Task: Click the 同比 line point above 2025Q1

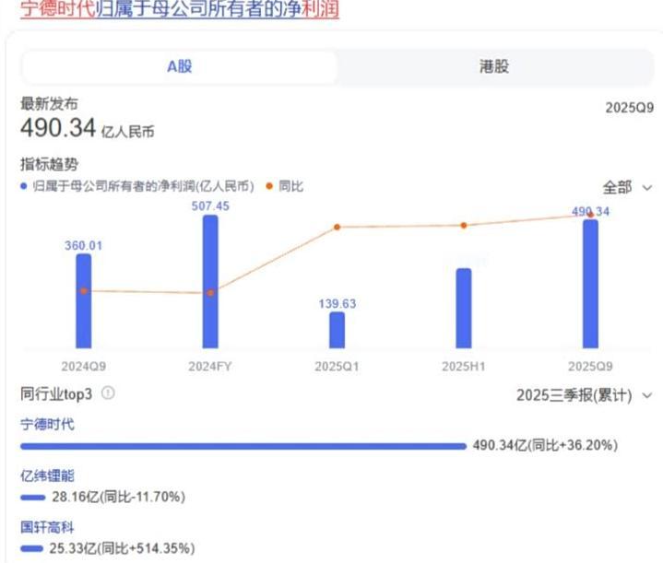Action: click(337, 227)
